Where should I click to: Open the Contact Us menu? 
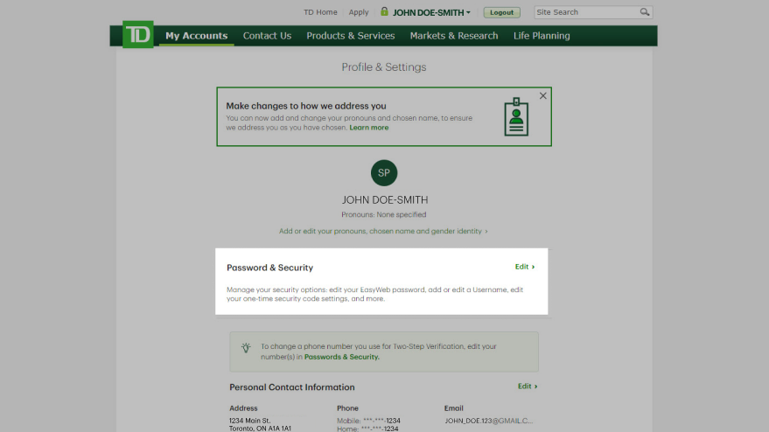pos(268,36)
